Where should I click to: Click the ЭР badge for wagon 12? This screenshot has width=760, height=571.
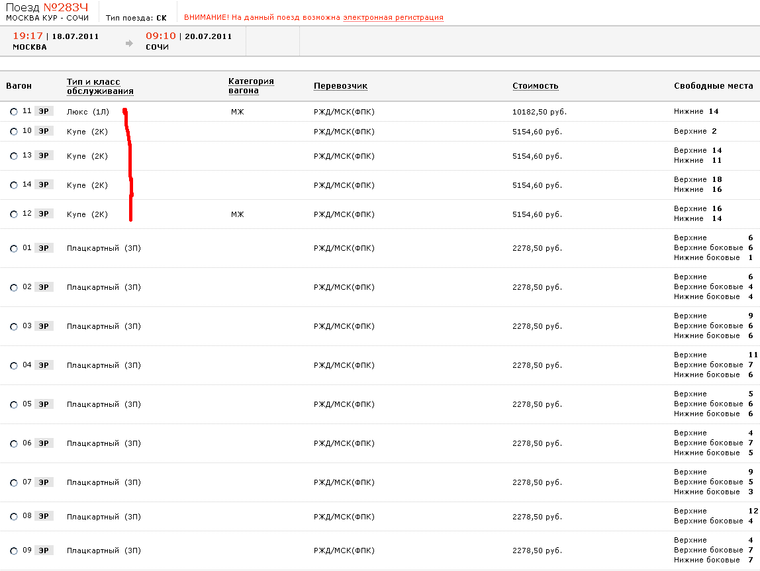44,214
